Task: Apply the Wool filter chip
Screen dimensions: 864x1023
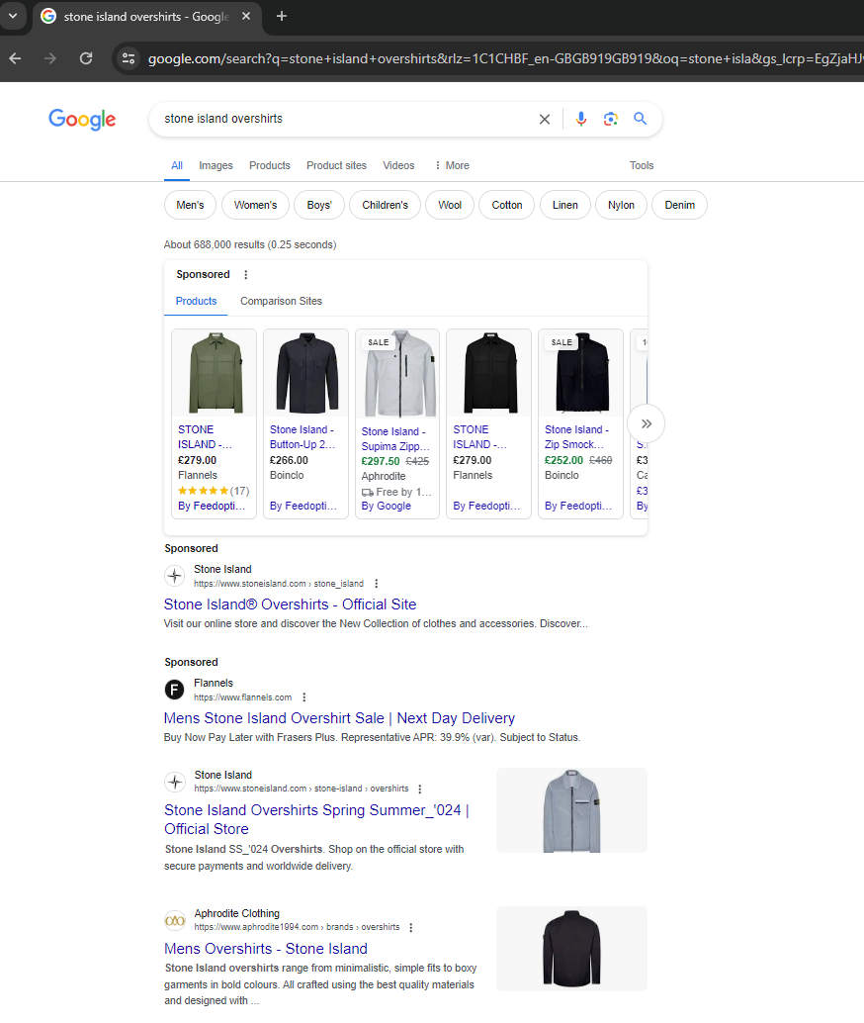Action: pyautogui.click(x=450, y=205)
